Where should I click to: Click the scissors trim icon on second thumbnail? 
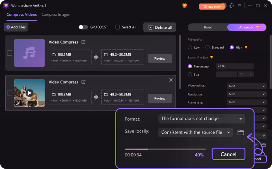[18, 104]
